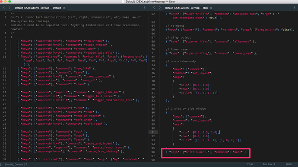Image resolution: width=298 pixels, height=167 pixels.
Task: Click the "keys": ["super+1"] line
Action: tap(189, 69)
